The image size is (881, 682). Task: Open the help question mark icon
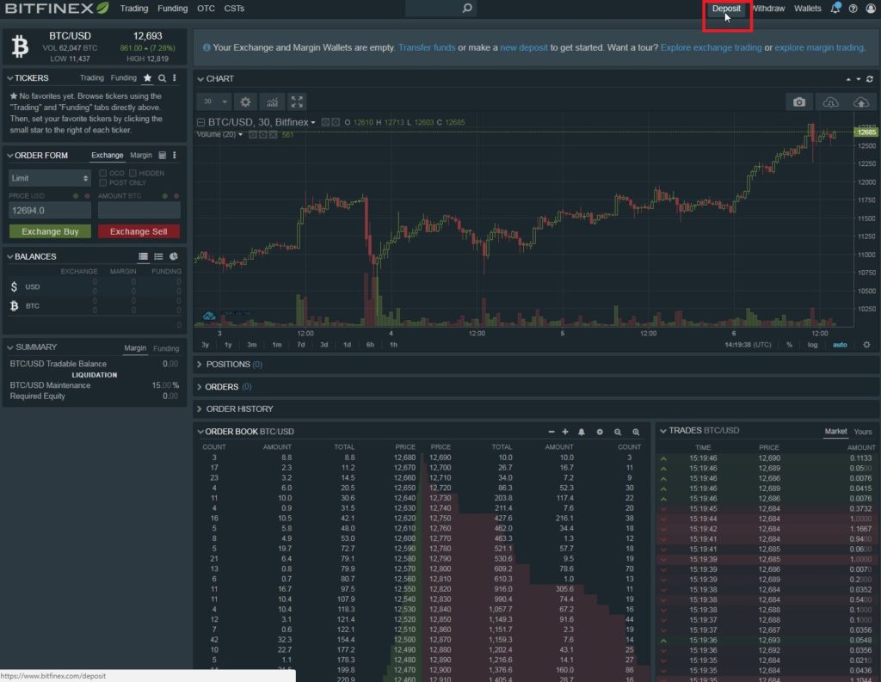(853, 9)
